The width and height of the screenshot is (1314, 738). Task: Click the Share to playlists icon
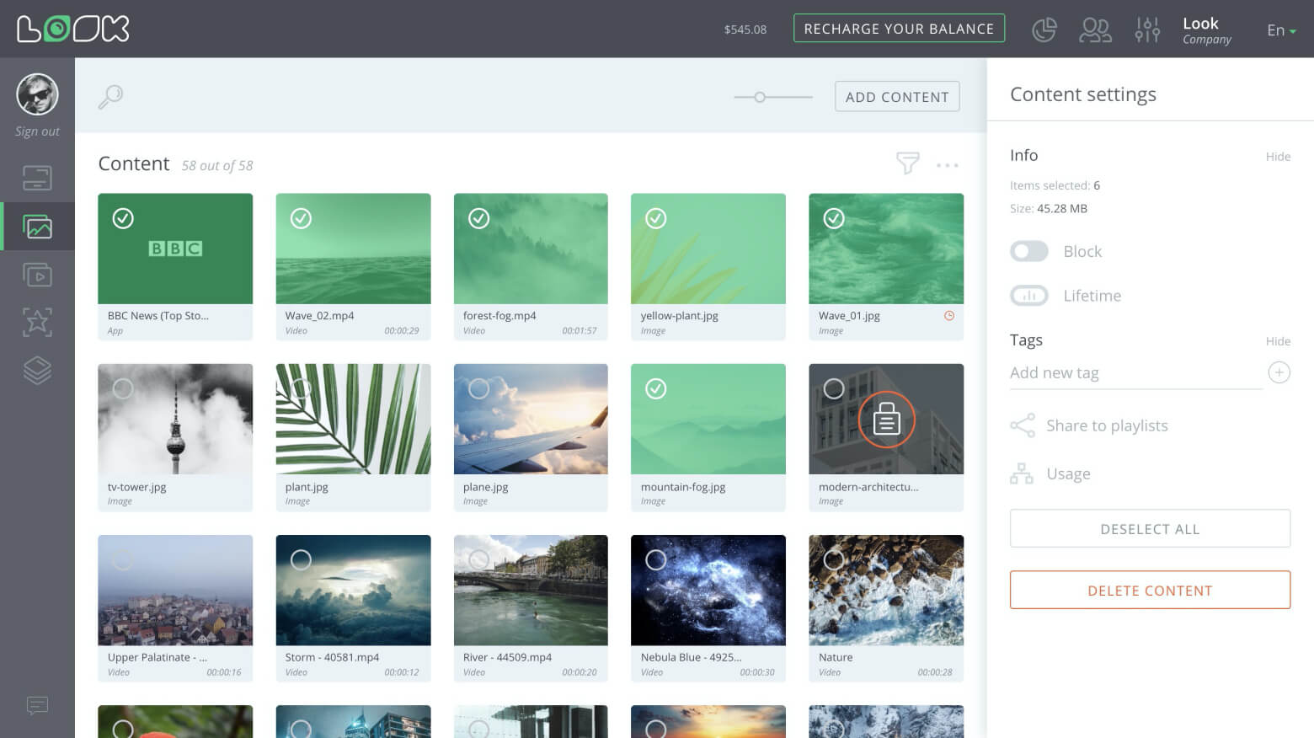point(1022,425)
